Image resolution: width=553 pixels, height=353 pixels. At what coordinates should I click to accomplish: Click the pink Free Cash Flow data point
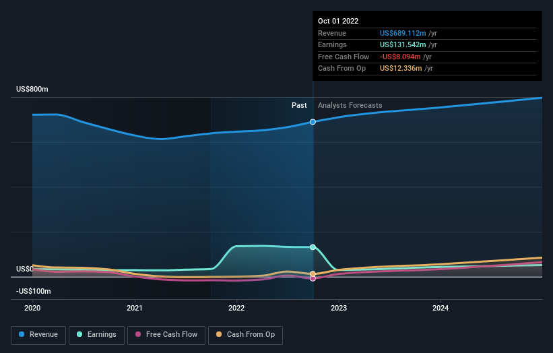[313, 279]
